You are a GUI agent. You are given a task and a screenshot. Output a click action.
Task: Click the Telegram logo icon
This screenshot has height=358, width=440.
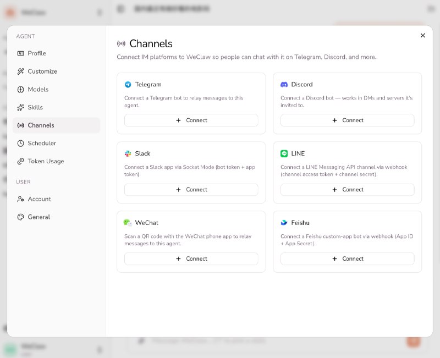coord(128,85)
